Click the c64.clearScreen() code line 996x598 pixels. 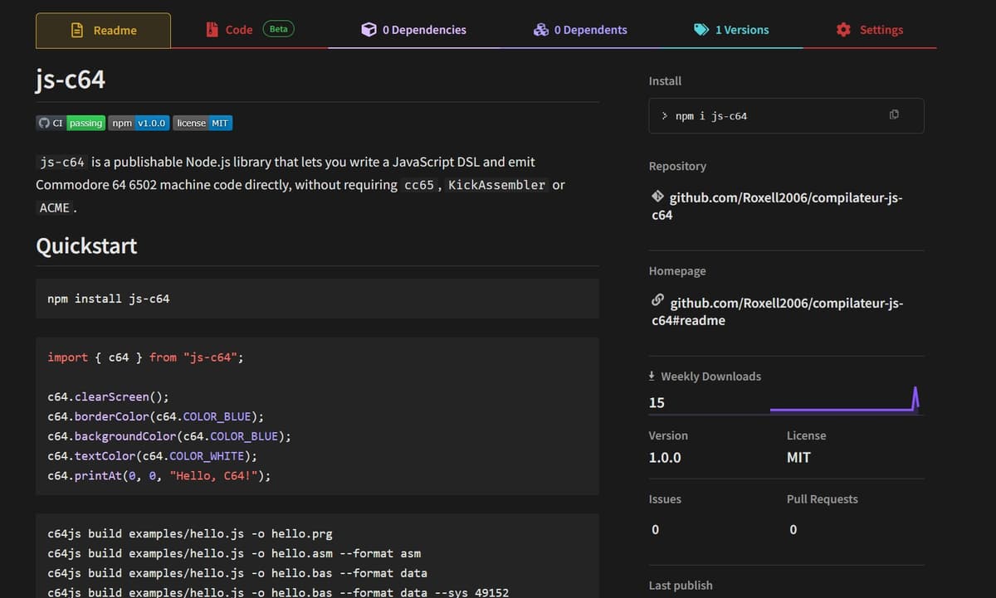[x=108, y=397]
